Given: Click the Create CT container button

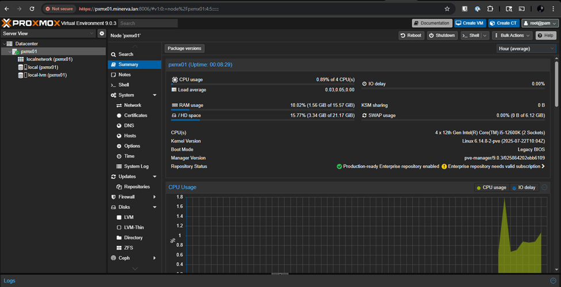Looking at the screenshot, I should [x=503, y=23].
